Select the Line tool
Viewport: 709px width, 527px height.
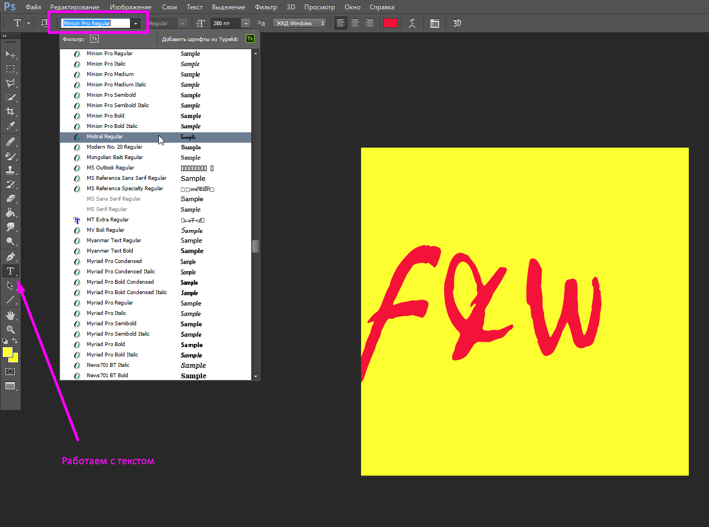(x=10, y=300)
